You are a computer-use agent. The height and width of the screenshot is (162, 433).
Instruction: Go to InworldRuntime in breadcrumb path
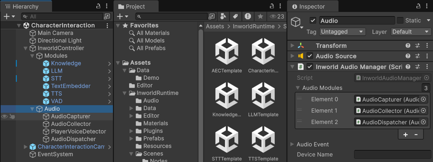[253, 27]
